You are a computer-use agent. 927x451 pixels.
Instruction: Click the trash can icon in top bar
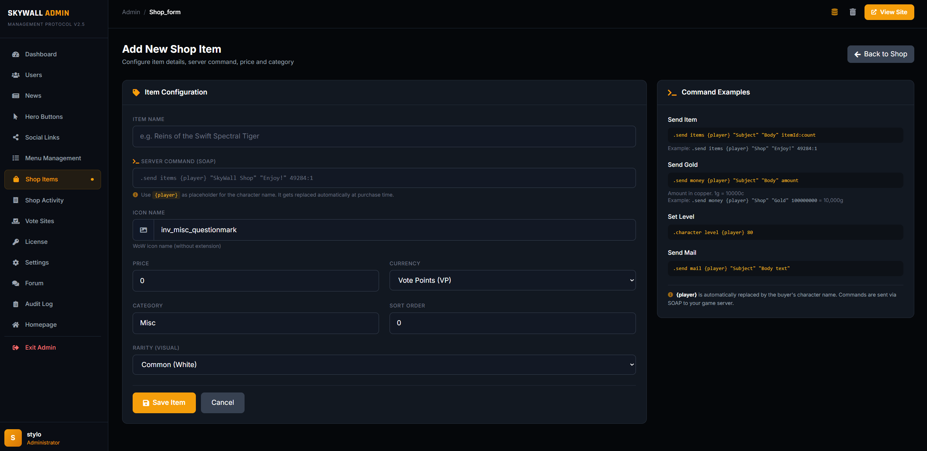coord(853,12)
